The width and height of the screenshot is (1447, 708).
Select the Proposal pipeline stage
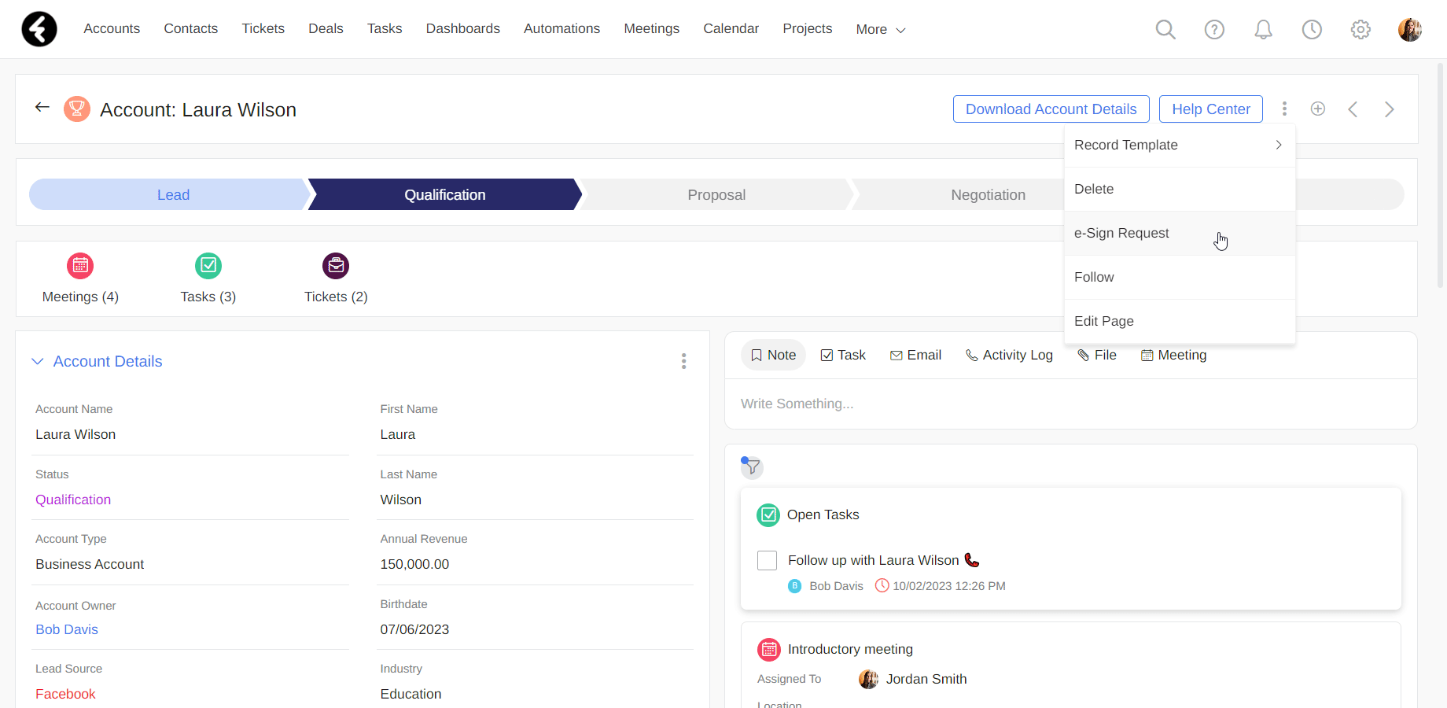(716, 194)
